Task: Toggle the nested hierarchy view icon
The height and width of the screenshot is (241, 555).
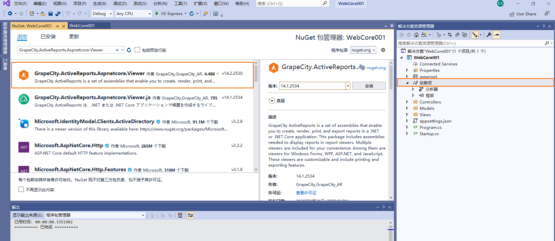Action: 475,35
